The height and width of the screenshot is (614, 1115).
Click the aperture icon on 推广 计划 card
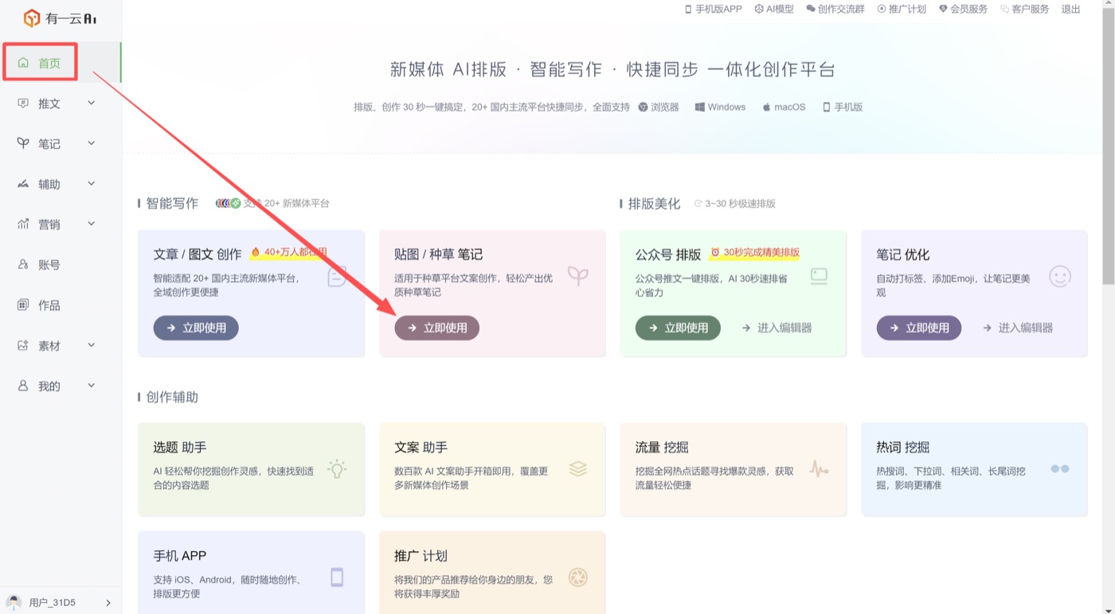pos(578,577)
